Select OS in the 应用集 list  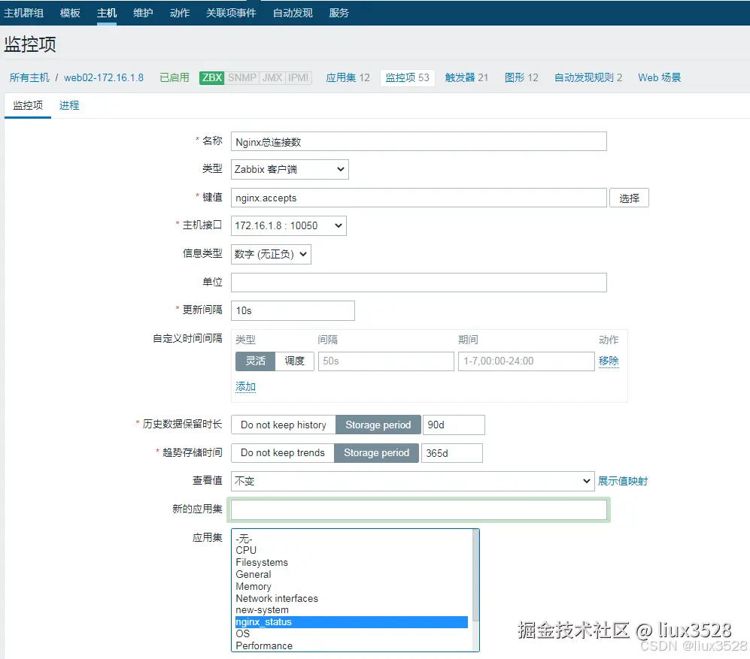pos(351,634)
